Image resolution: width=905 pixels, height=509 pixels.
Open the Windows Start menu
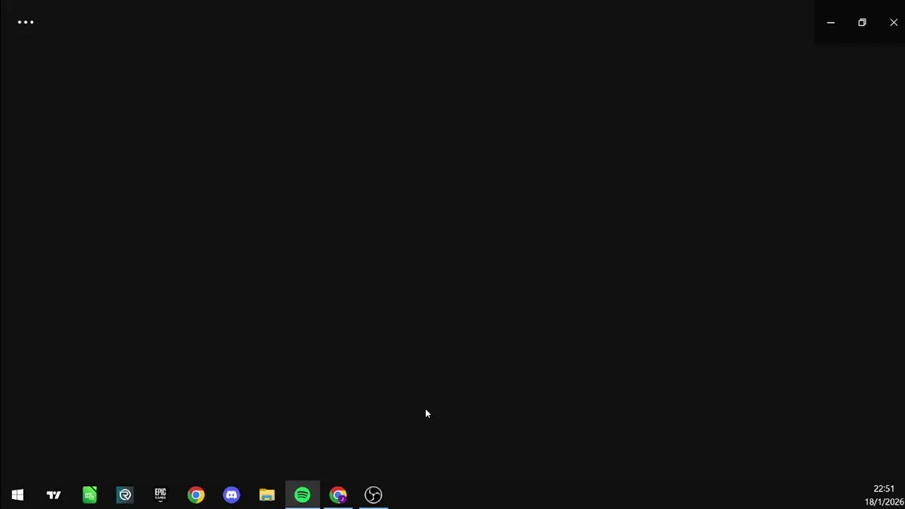click(18, 495)
